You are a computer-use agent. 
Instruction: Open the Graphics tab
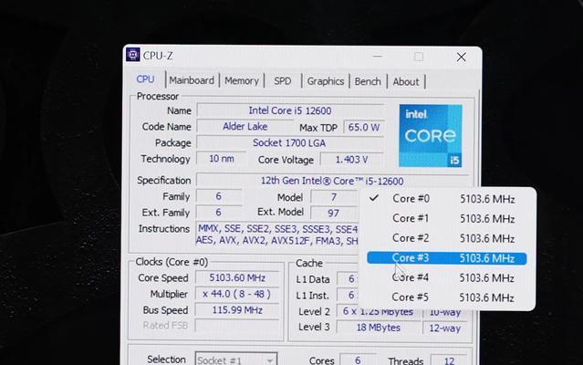[x=326, y=81]
